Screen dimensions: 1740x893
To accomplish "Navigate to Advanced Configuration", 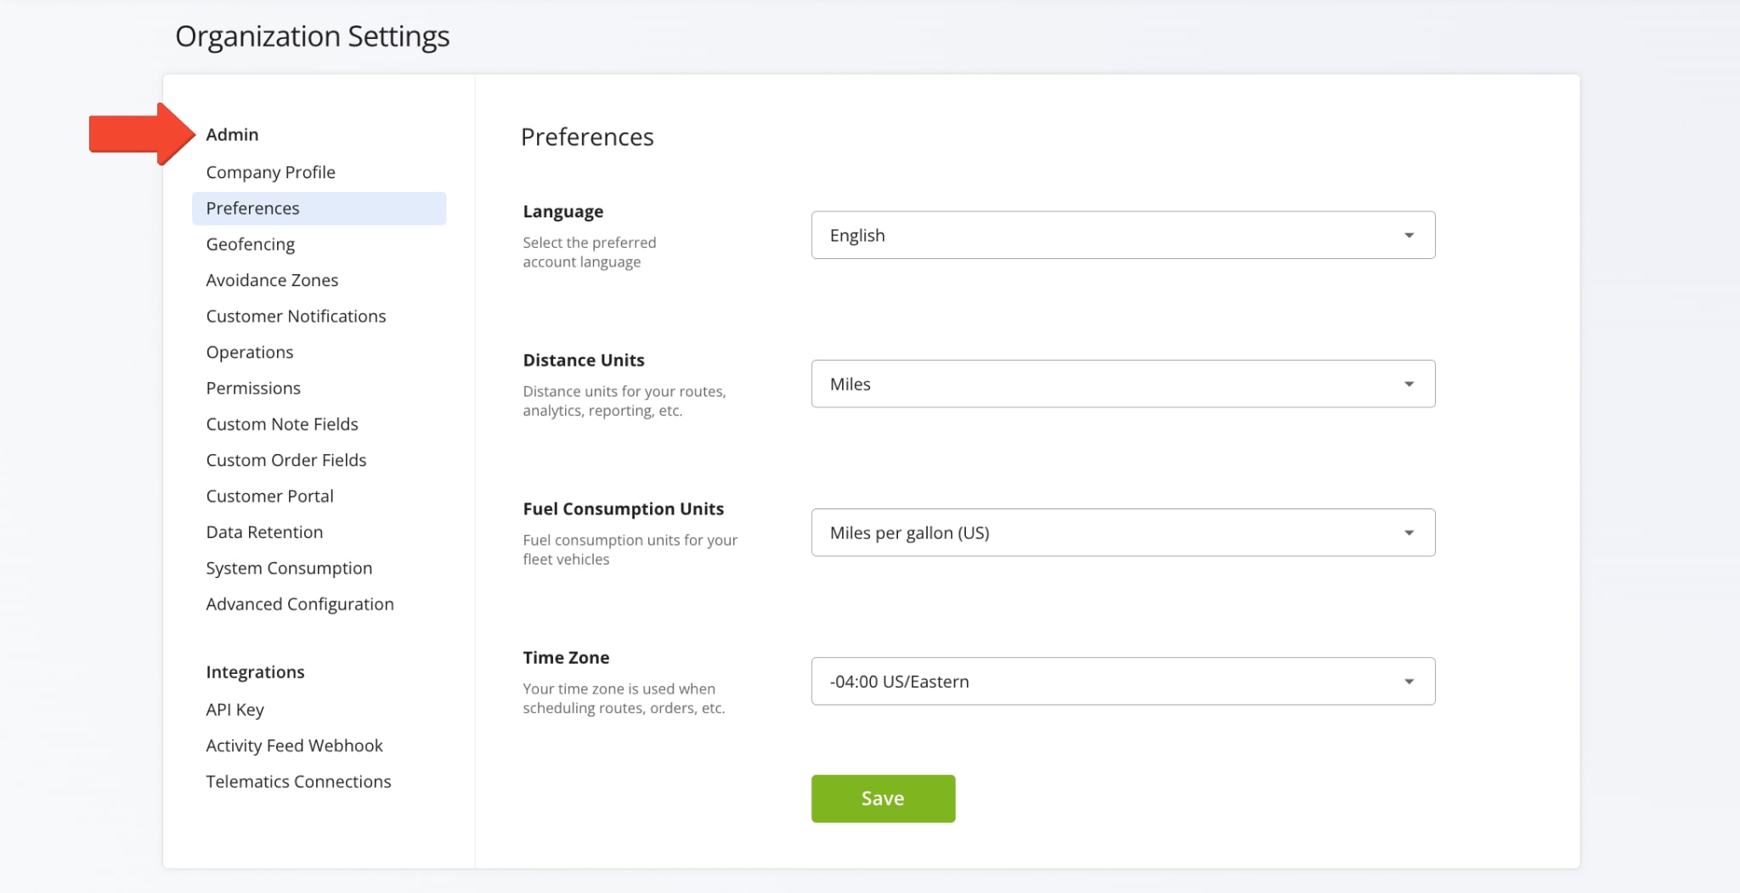I will pos(300,604).
